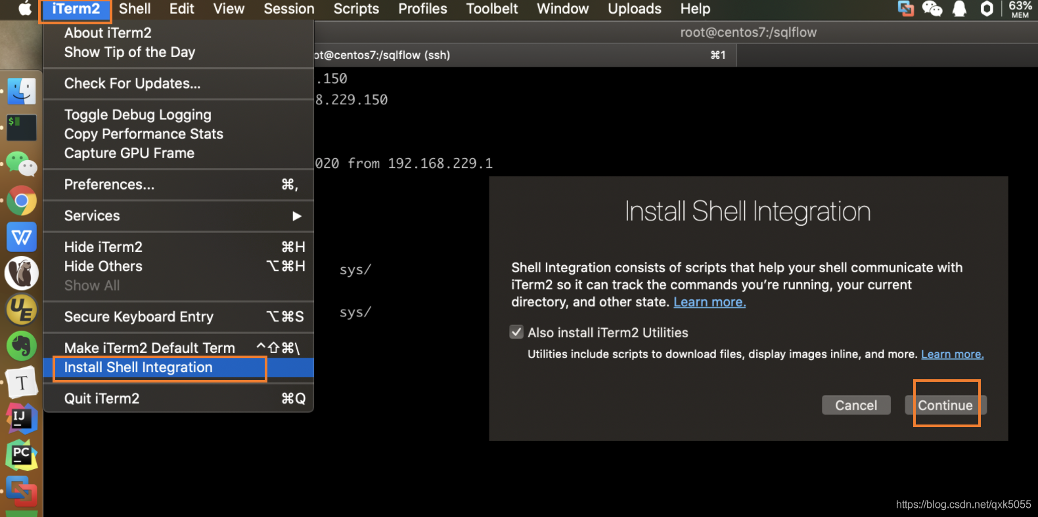1038x517 pixels.
Task: Click the hexagon status icon in menu bar
Action: point(987,9)
